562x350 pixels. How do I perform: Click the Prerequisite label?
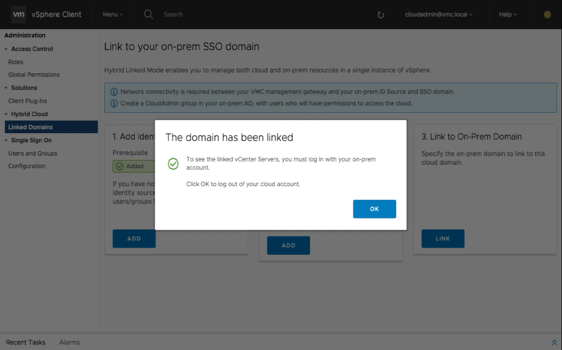pyautogui.click(x=130, y=153)
